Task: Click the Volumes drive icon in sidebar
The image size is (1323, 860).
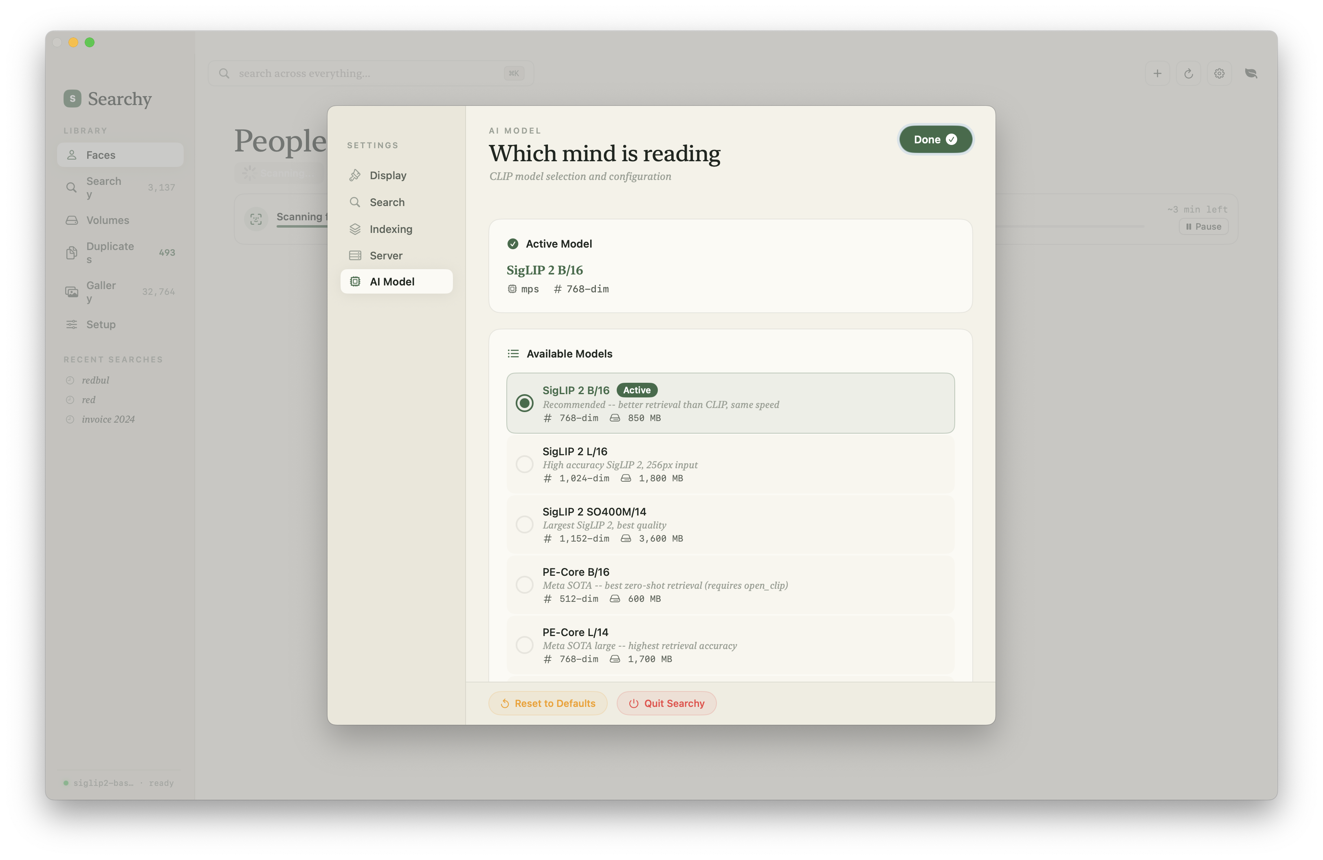Action: [x=72, y=221]
